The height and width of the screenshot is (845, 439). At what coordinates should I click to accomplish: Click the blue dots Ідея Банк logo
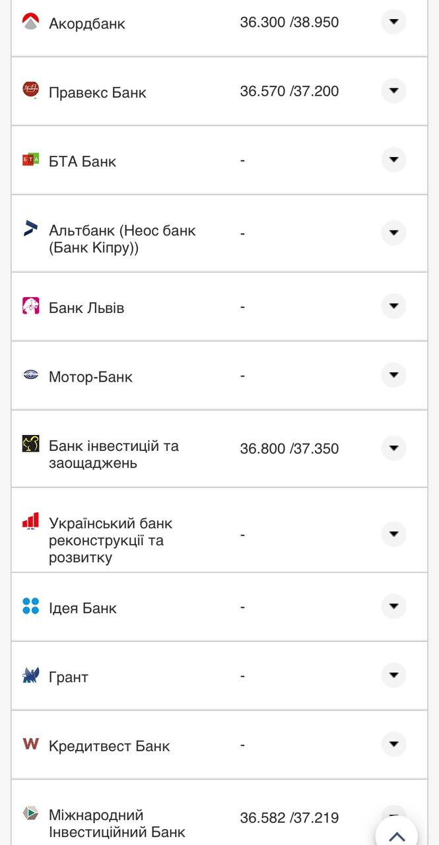[x=30, y=607]
